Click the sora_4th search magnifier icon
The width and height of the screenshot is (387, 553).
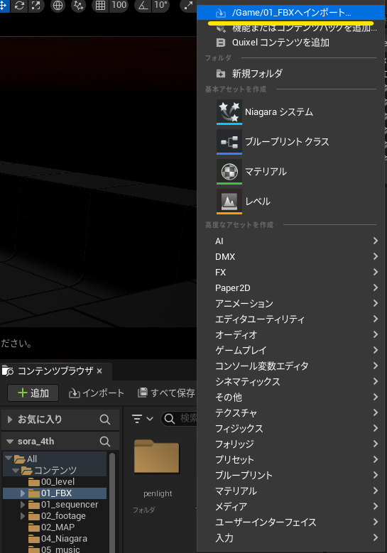click(105, 442)
